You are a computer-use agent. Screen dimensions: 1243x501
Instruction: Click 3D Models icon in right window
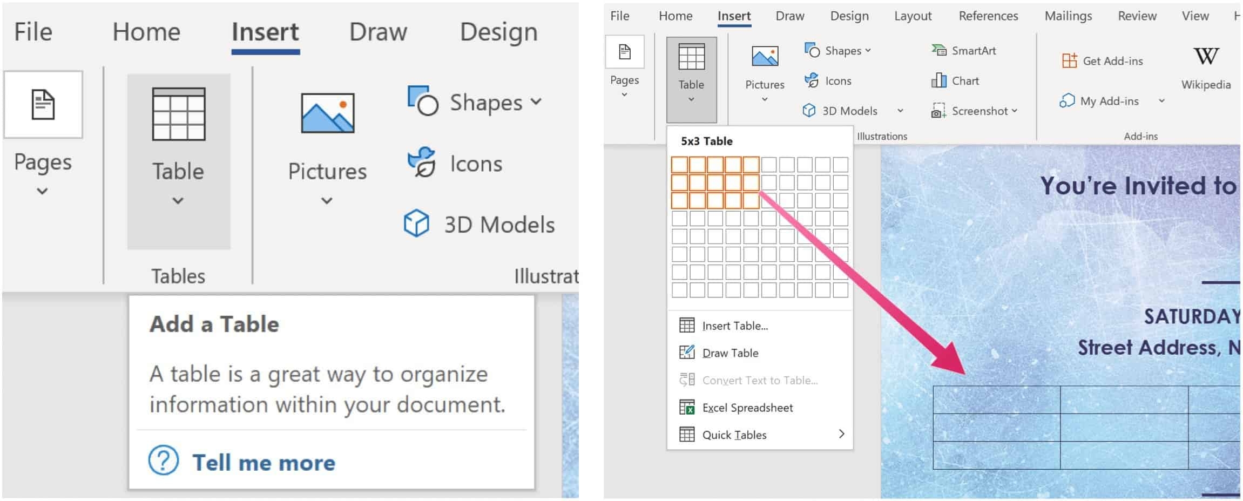809,111
